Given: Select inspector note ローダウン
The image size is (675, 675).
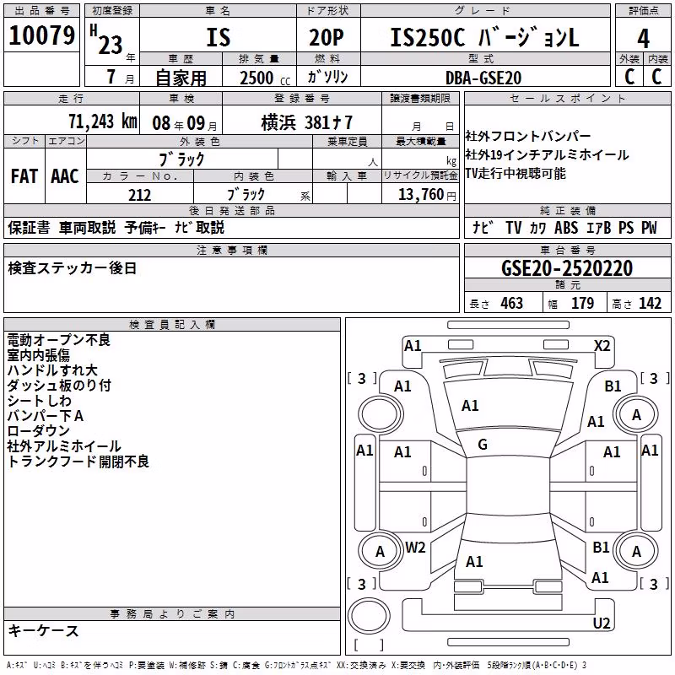Looking at the screenshot, I should pos(38,431).
